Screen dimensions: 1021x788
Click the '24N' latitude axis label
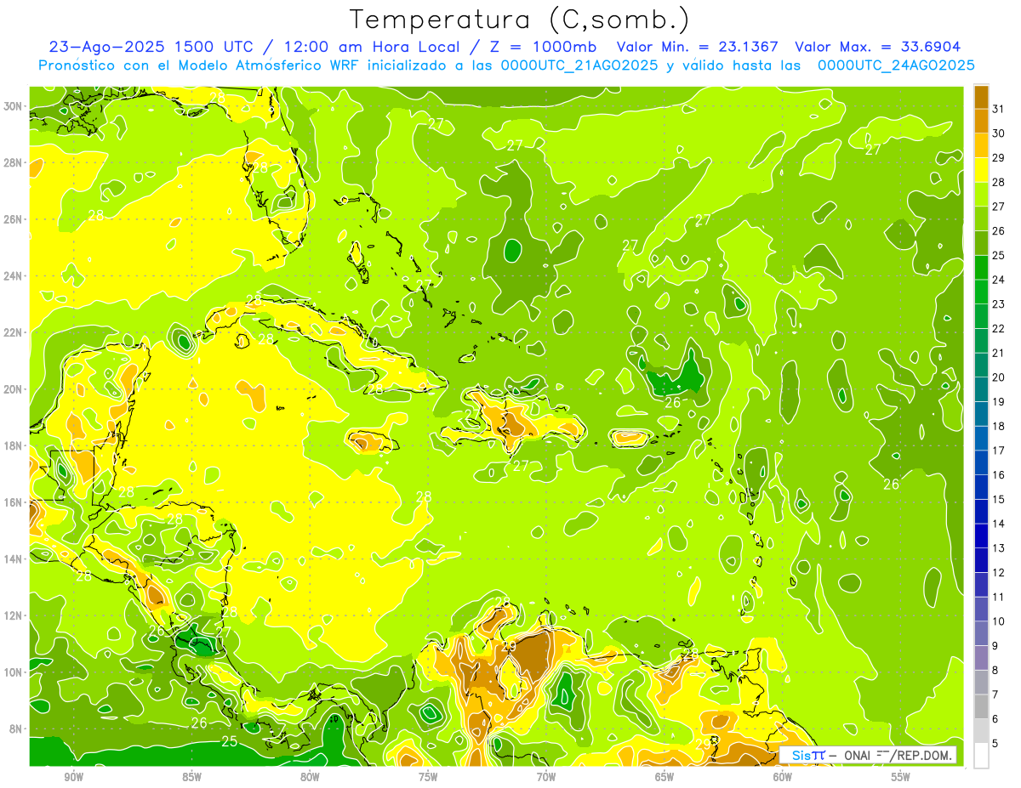point(14,276)
